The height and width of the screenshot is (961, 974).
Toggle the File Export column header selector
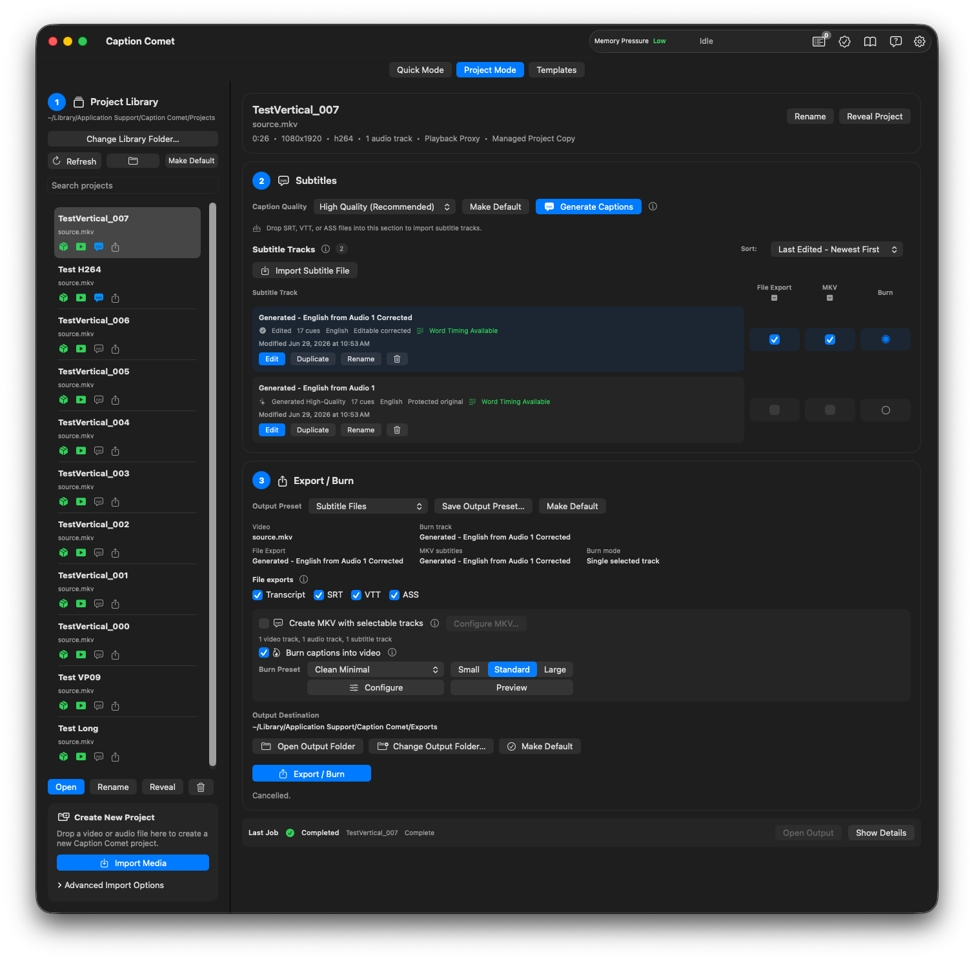pos(775,298)
